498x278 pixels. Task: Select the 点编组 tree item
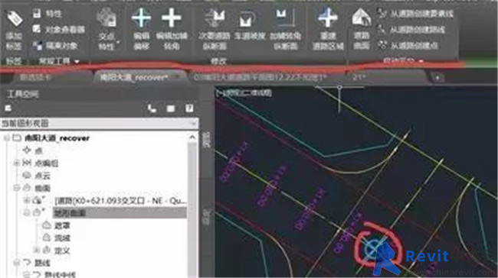click(x=47, y=163)
